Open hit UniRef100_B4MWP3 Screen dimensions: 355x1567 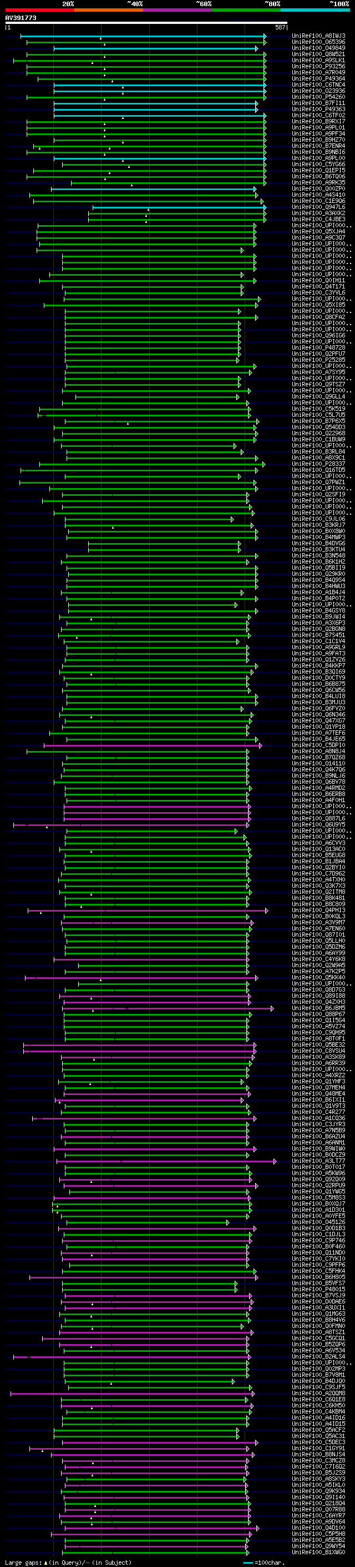click(318, 537)
